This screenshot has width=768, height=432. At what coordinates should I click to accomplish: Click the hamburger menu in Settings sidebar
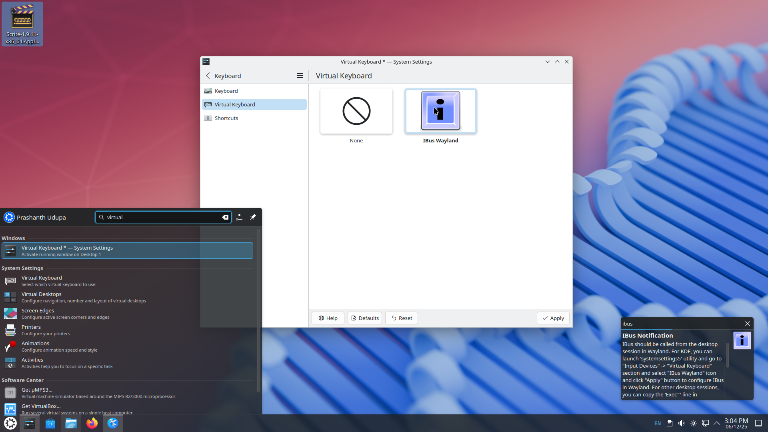click(300, 76)
